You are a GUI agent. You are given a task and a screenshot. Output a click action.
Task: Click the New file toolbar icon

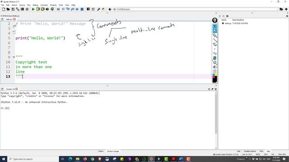coord(4,9)
